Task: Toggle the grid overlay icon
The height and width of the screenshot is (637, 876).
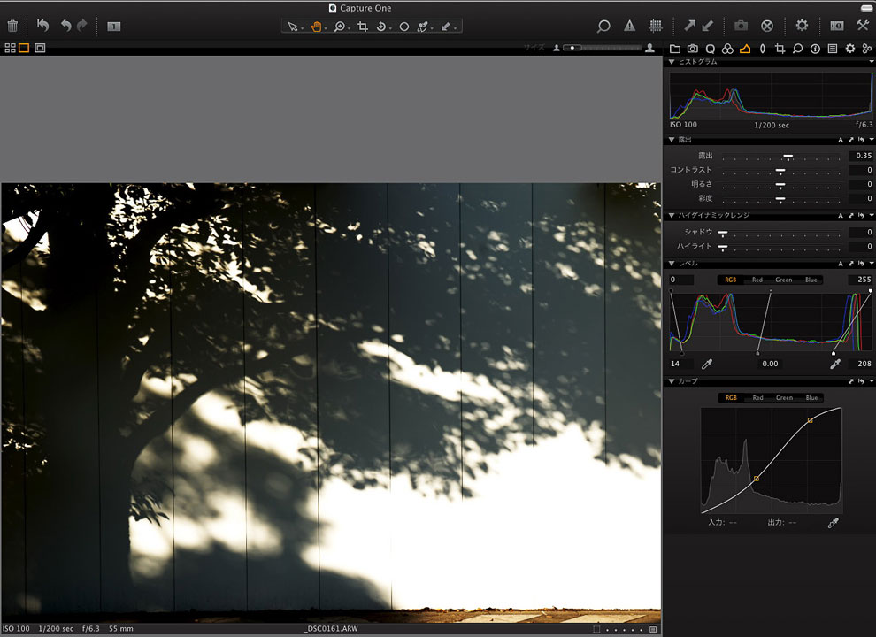Action: (656, 27)
